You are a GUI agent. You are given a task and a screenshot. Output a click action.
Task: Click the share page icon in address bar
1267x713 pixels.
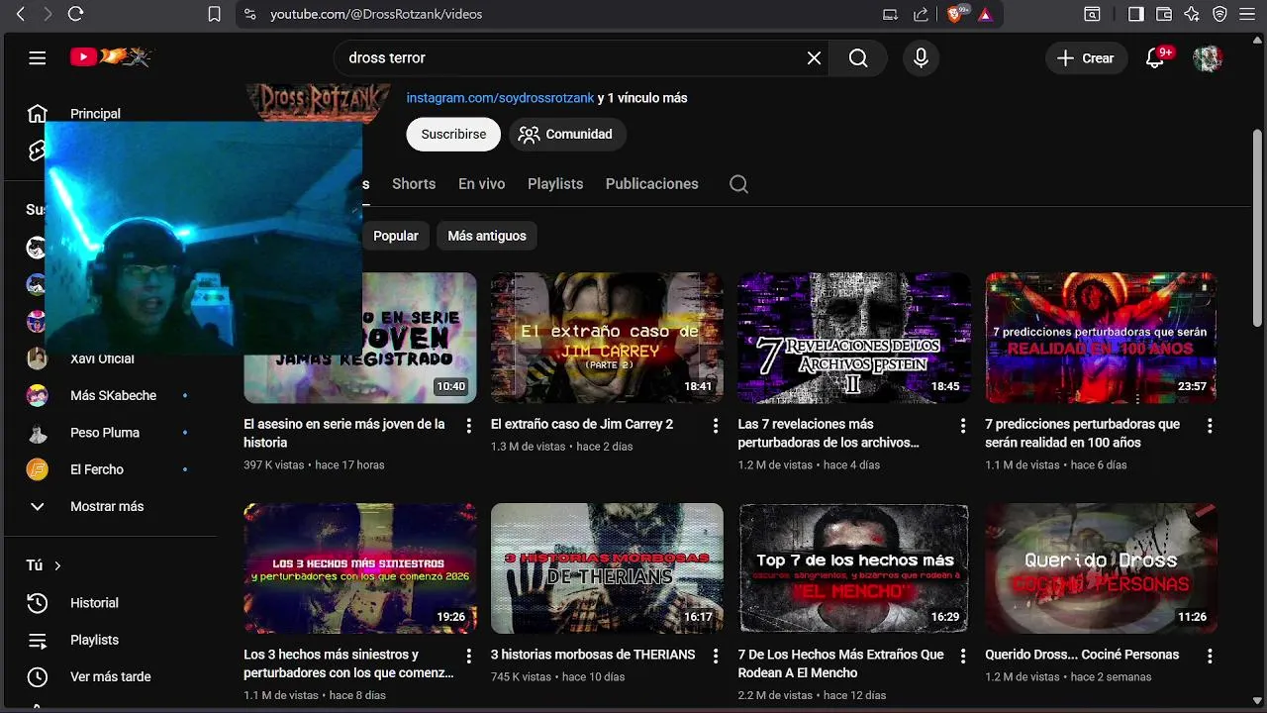tap(921, 14)
